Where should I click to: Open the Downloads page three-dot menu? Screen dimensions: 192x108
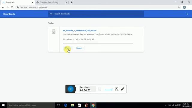pyautogui.click(x=187, y=14)
